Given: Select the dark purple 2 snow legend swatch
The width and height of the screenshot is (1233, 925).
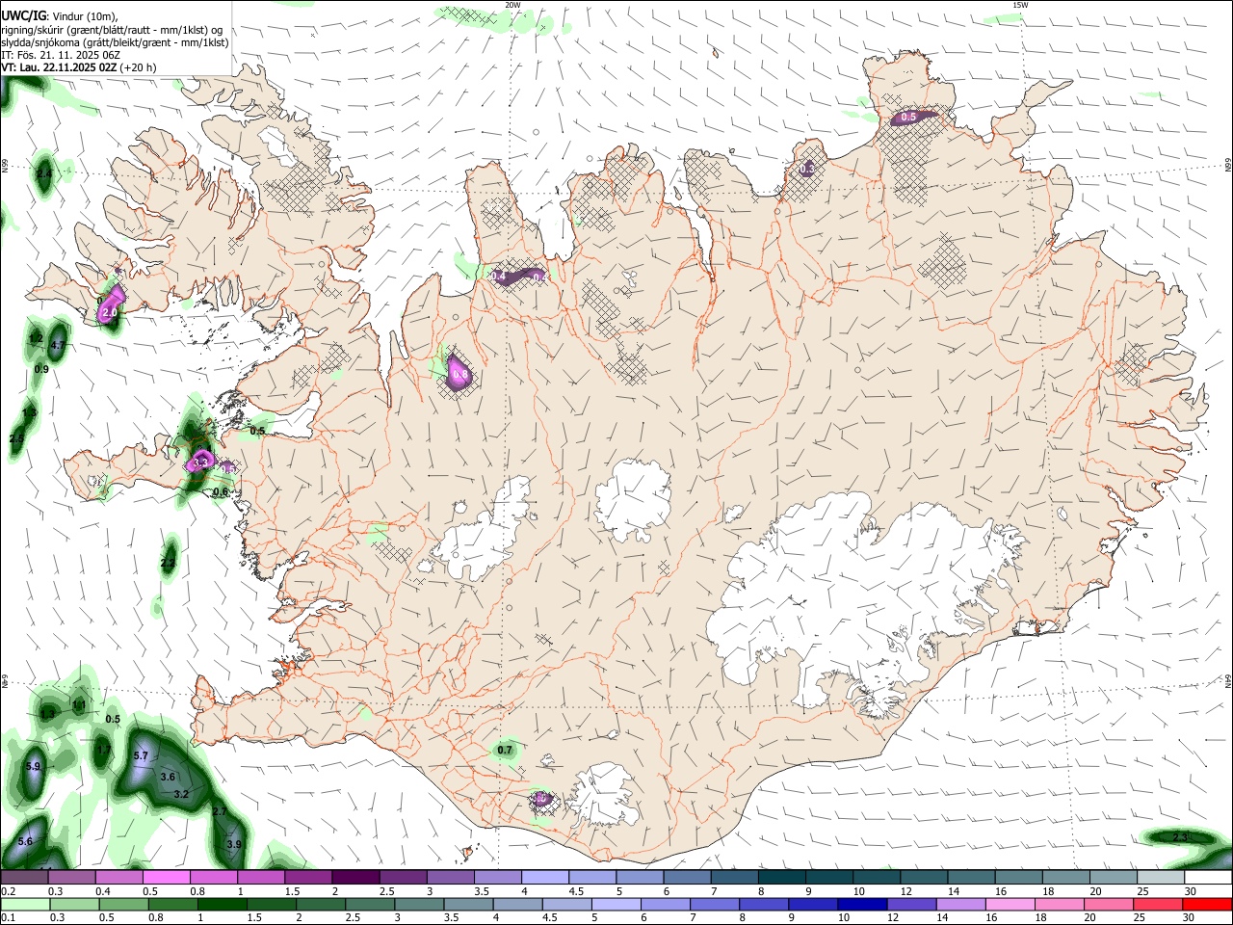Looking at the screenshot, I should [x=354, y=878].
